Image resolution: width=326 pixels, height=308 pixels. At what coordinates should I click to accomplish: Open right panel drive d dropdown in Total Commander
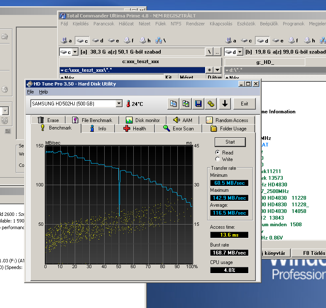point(240,52)
